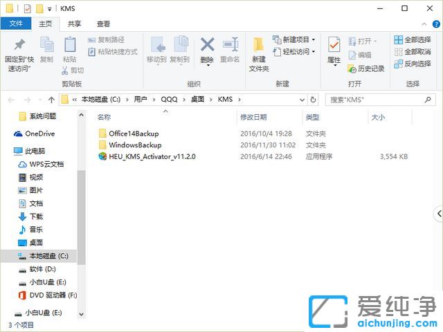The width and height of the screenshot is (443, 332).
Task: Expand breadcrumb chevron after KMS
Action: click(x=239, y=100)
